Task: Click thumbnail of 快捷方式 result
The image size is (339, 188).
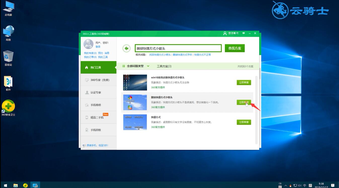Action: [x=135, y=122]
